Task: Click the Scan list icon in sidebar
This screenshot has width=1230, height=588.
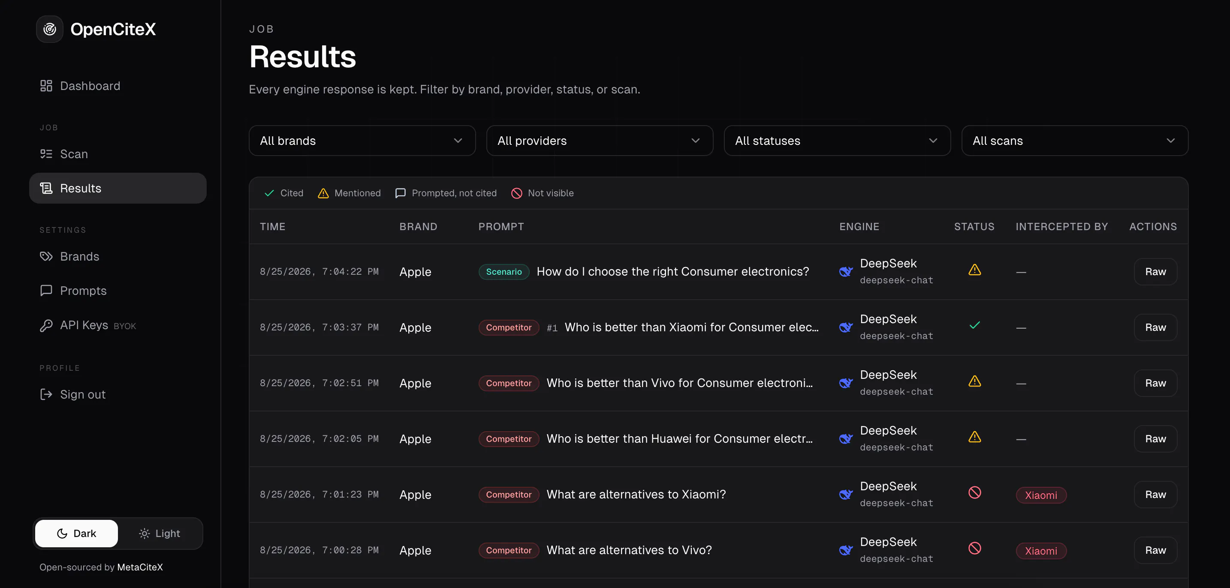Action: coord(46,154)
